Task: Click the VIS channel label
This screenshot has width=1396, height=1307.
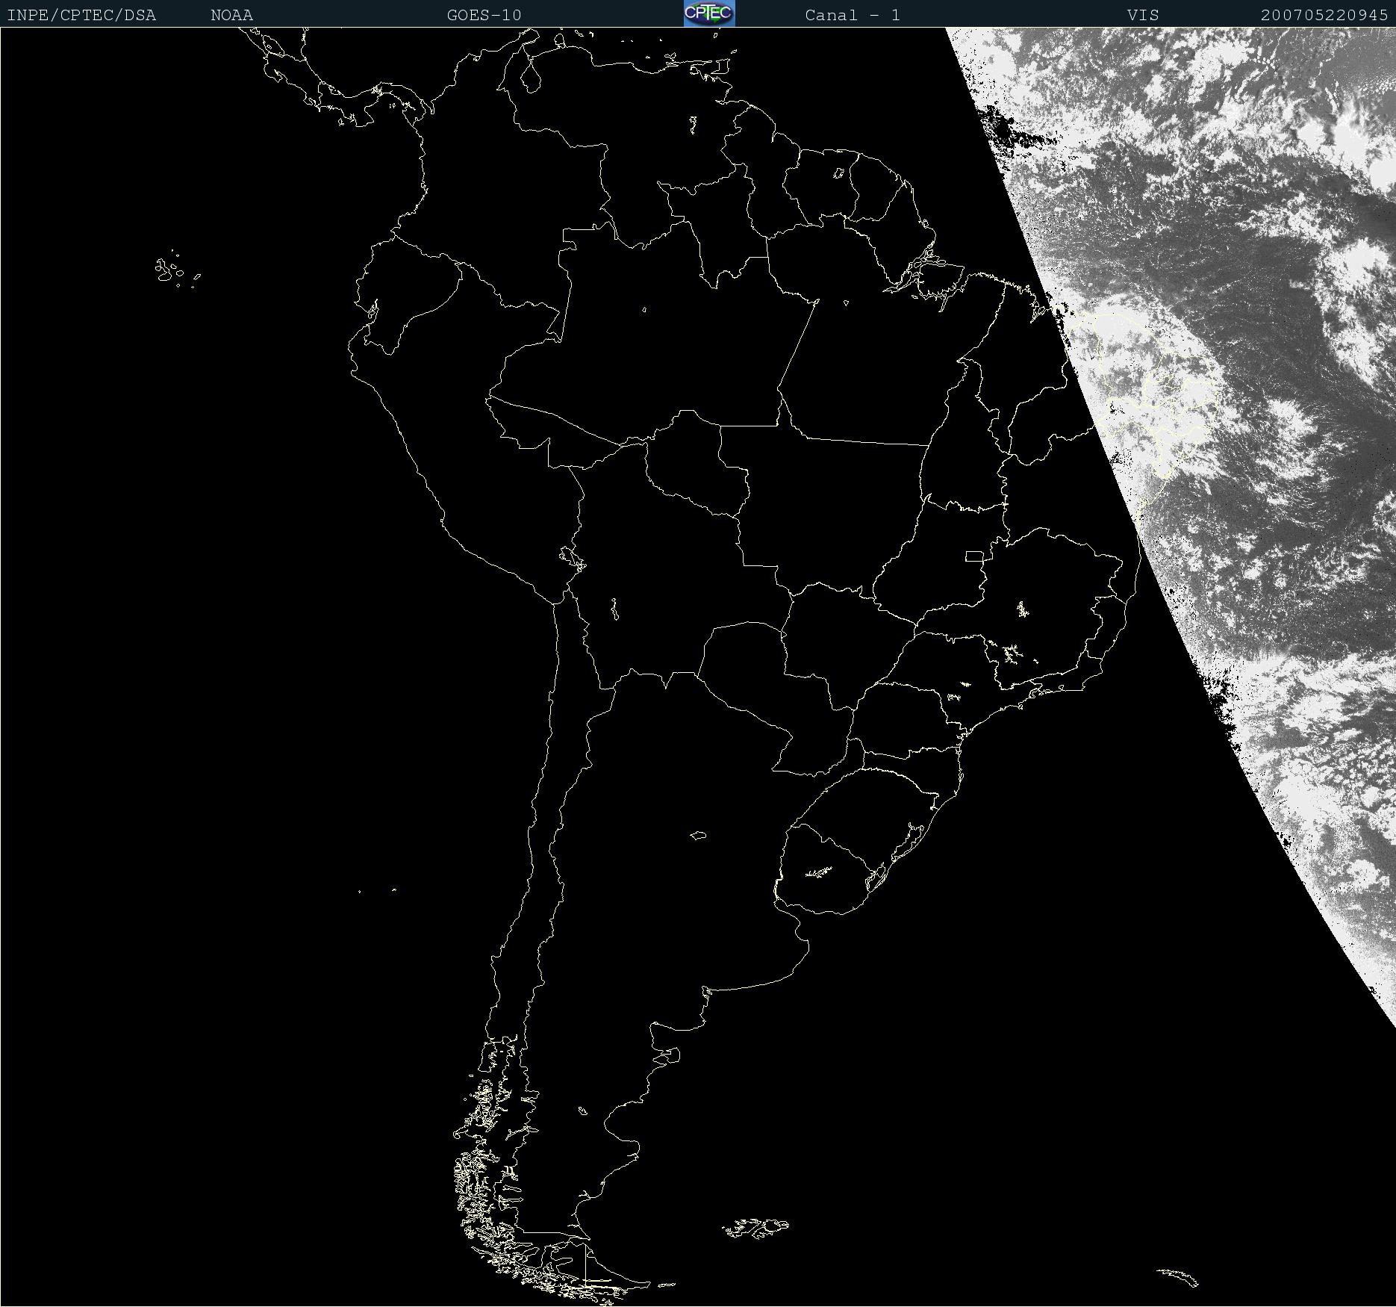Action: point(1143,15)
